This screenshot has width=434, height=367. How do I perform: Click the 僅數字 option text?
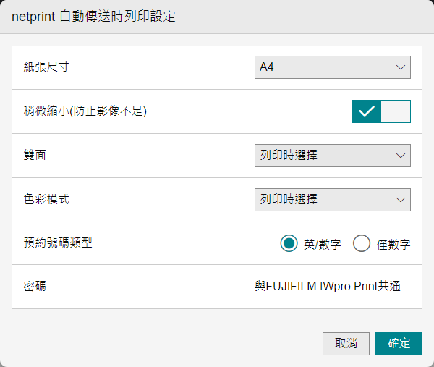(393, 245)
